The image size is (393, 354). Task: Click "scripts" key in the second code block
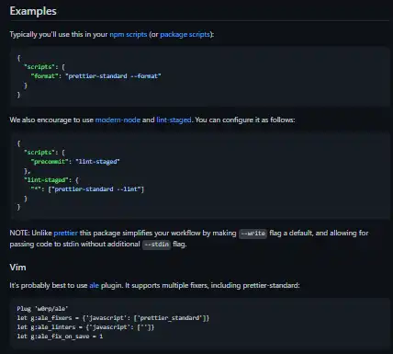(x=39, y=153)
